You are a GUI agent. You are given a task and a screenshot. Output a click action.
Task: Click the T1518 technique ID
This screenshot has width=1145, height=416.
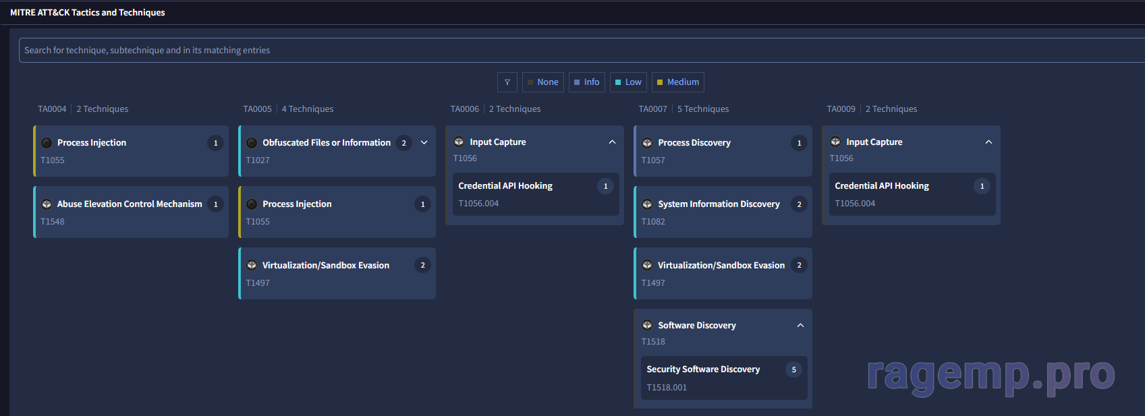653,342
